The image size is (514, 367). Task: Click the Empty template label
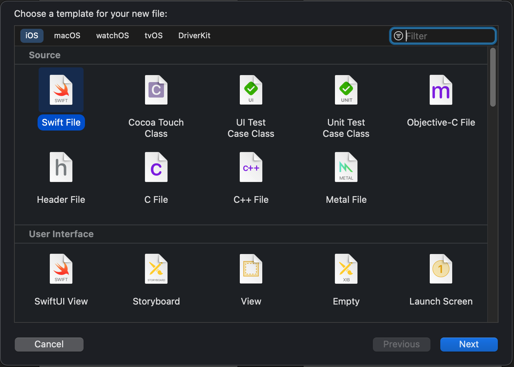point(346,301)
